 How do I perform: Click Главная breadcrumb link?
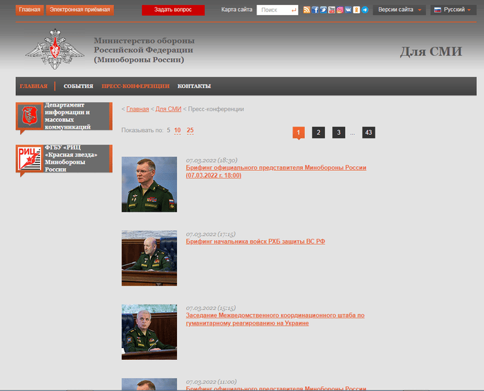coord(138,109)
